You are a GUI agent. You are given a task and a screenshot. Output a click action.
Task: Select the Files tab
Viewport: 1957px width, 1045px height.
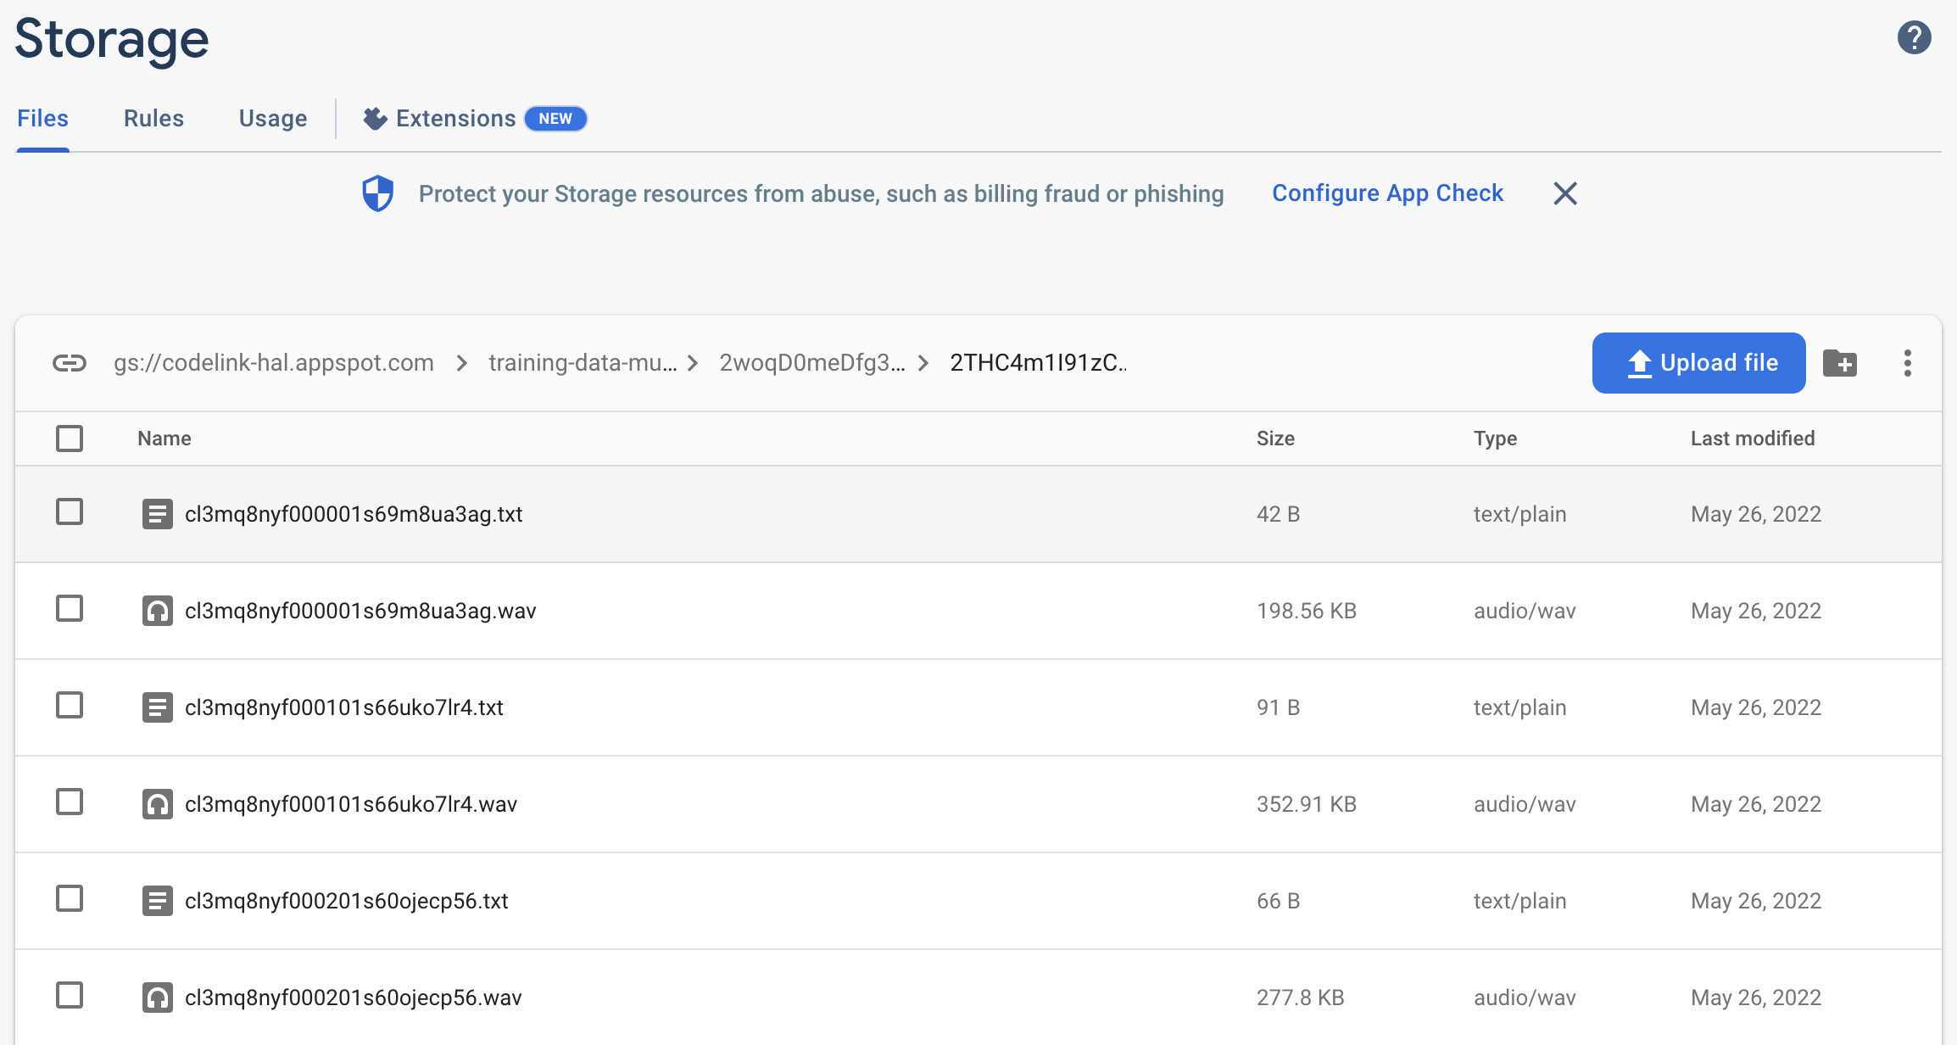pyautogui.click(x=42, y=118)
